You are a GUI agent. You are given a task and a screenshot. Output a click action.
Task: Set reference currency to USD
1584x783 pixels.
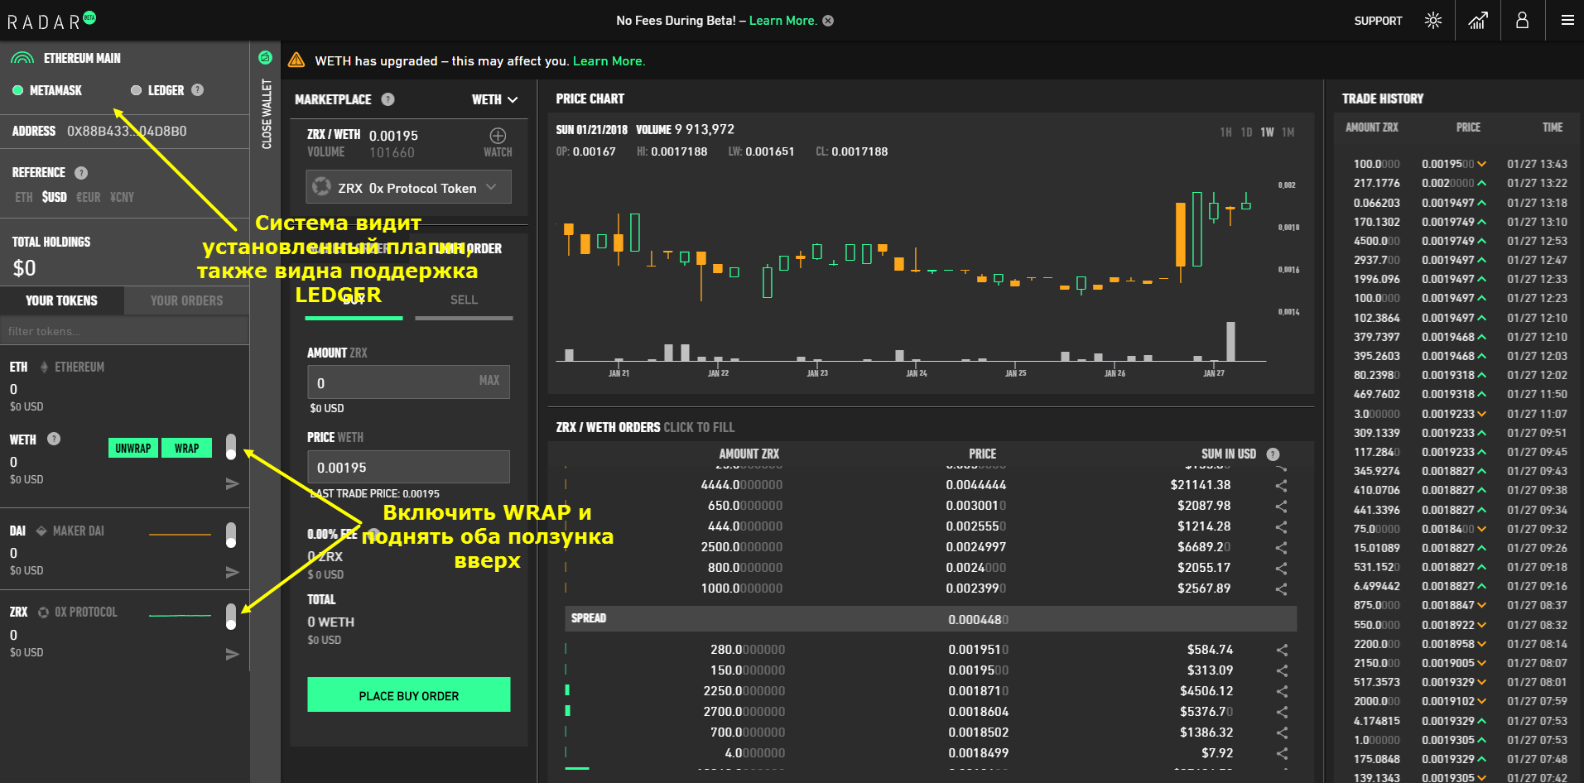[55, 197]
